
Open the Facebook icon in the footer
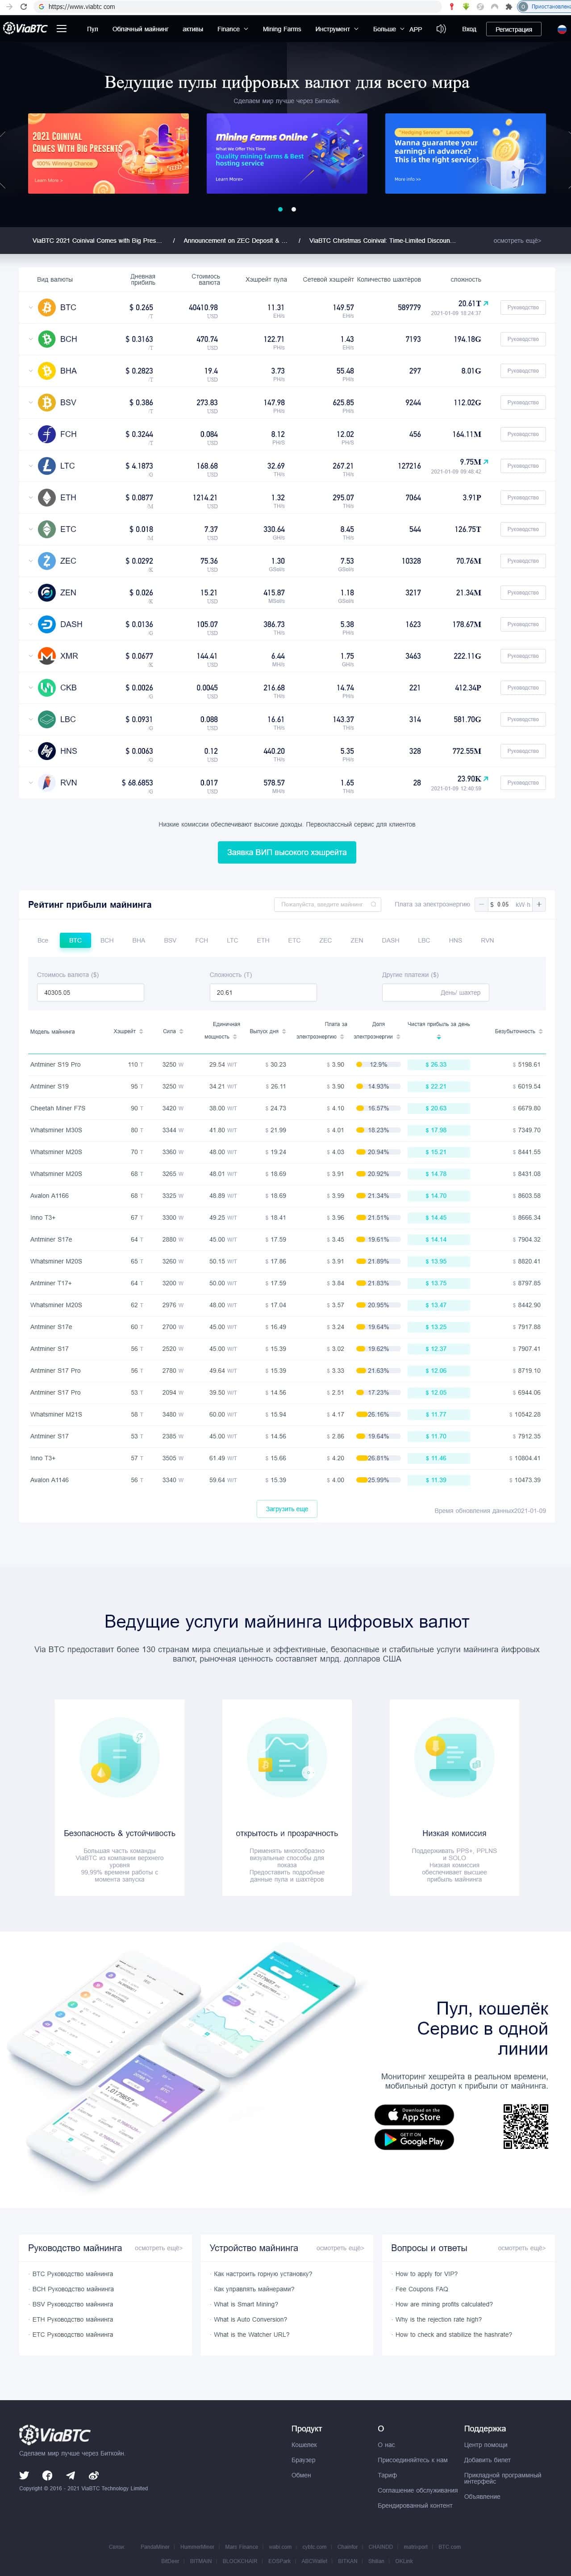pyautogui.click(x=47, y=2475)
